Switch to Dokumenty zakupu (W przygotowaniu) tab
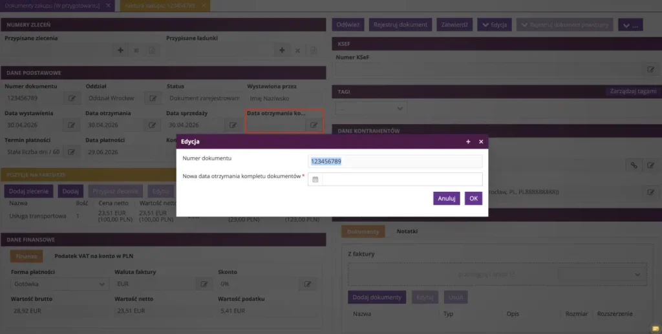Viewport: 662px width, 334px height. [52, 5]
